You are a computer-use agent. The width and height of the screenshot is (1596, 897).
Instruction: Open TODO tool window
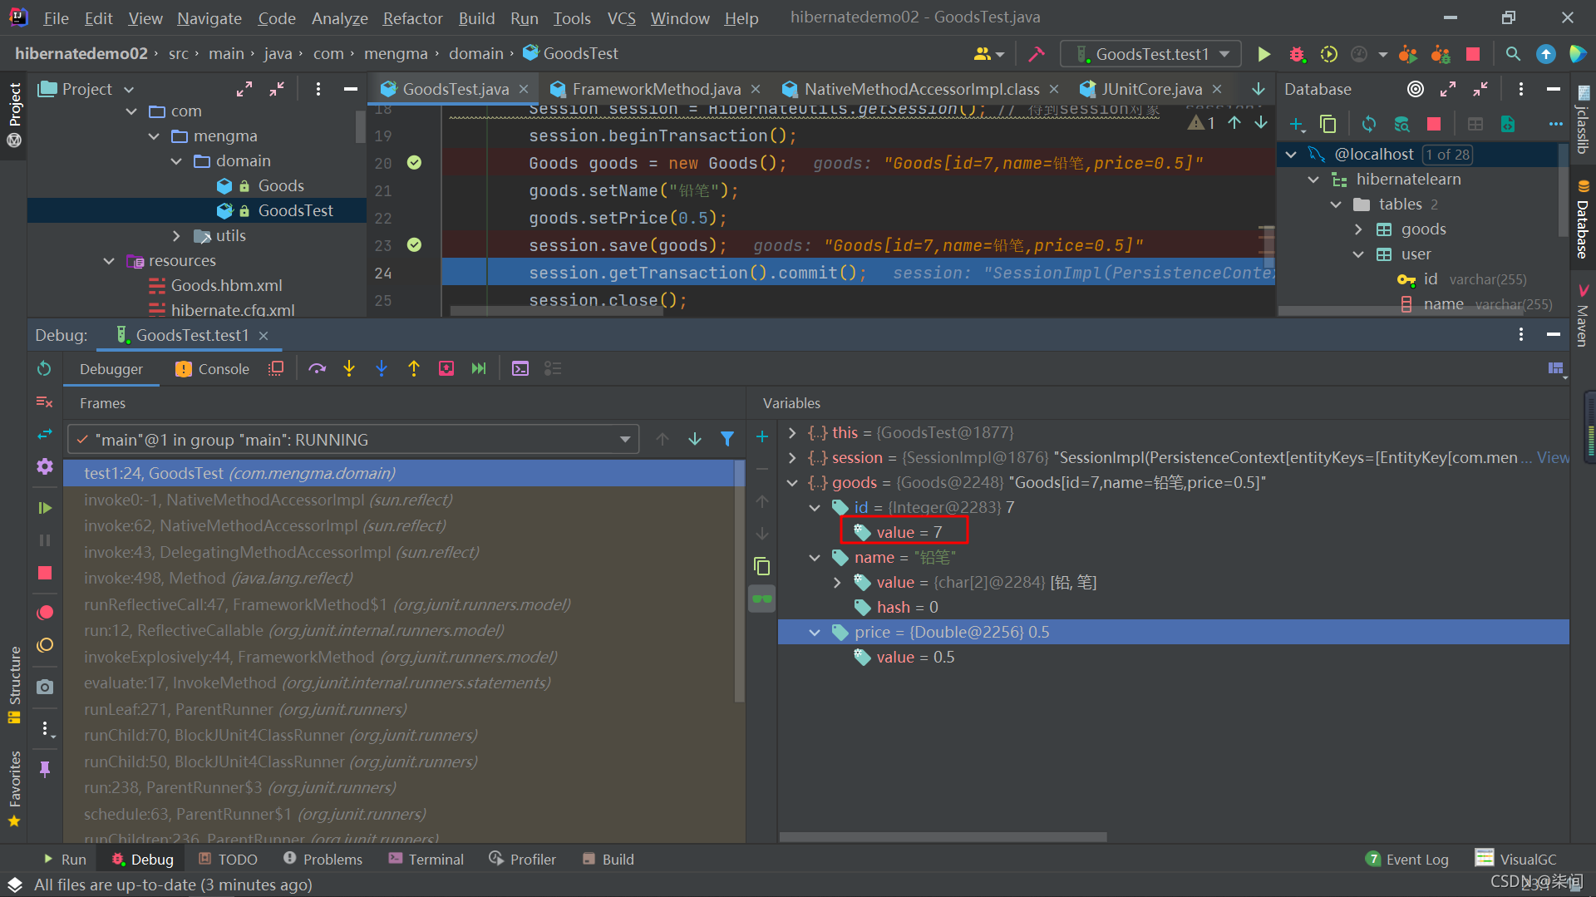click(229, 859)
